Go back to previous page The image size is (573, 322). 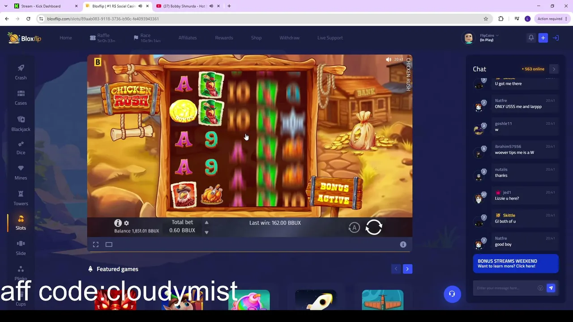click(7, 19)
